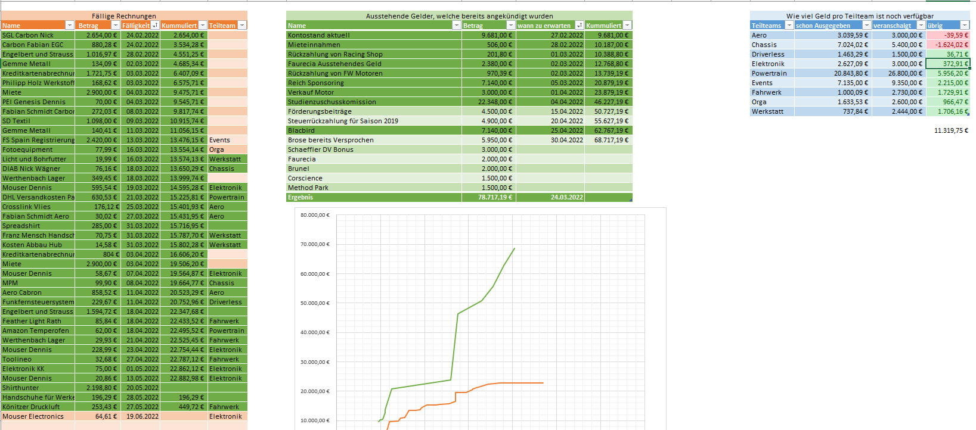Open Name filter dropdown in Fällige Rechnungen table
This screenshot has width=976, height=430.
70,26
